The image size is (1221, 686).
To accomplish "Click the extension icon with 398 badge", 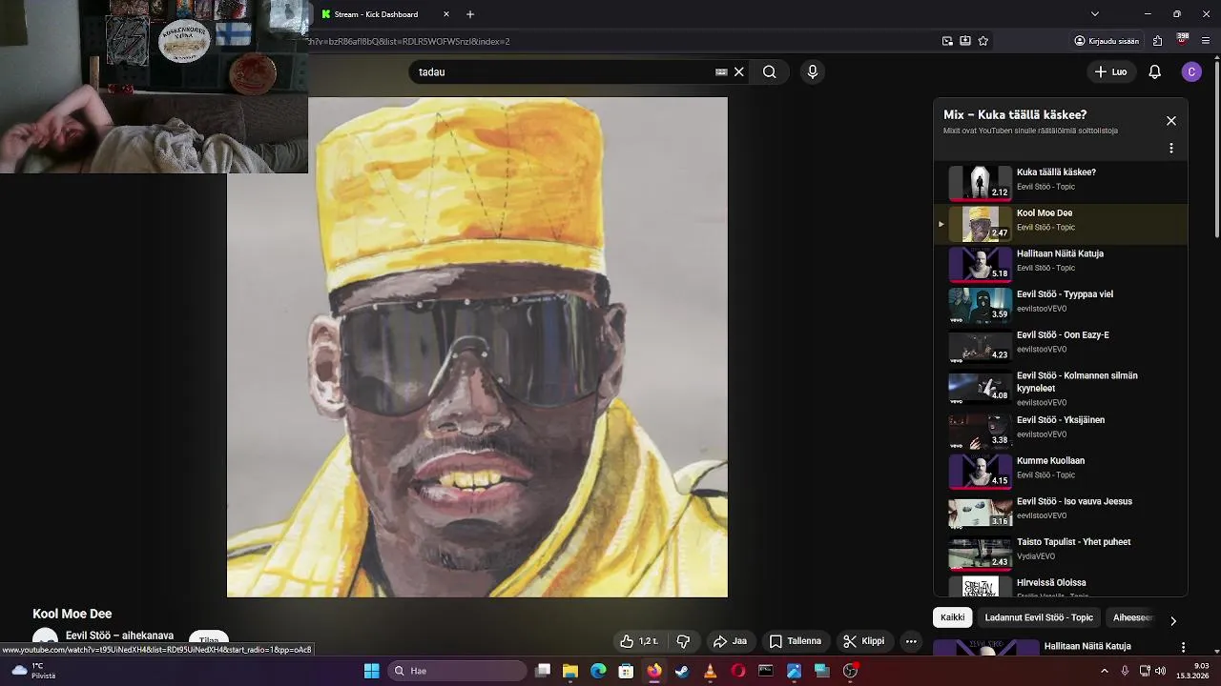I will click(1183, 40).
